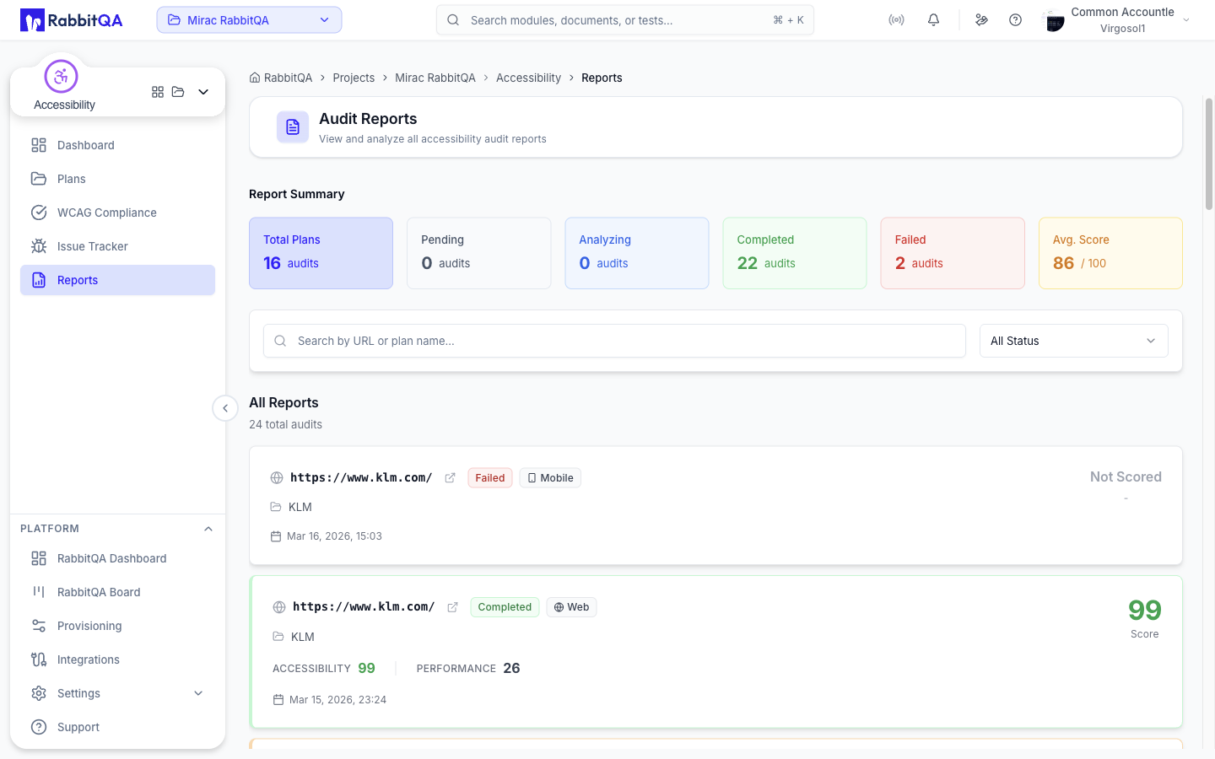Expand the Settings submenu chevron
1215x759 pixels.
pyautogui.click(x=198, y=693)
